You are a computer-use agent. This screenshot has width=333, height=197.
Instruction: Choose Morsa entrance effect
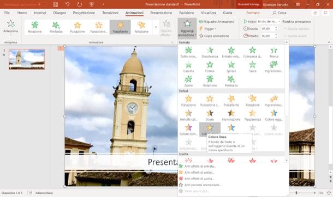pos(273,52)
